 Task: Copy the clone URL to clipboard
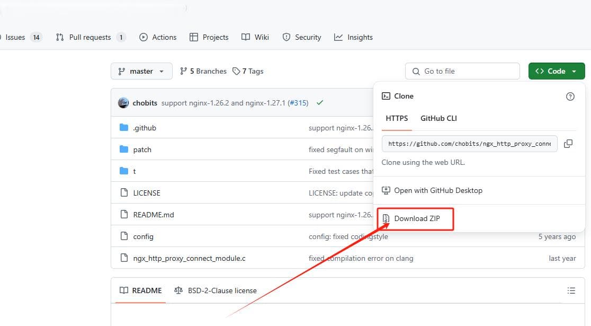(568, 144)
